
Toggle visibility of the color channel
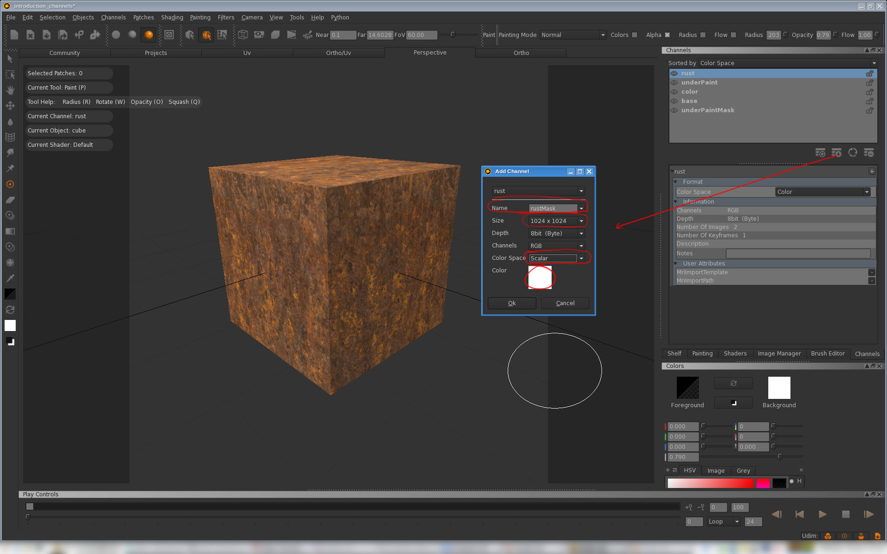click(x=674, y=92)
